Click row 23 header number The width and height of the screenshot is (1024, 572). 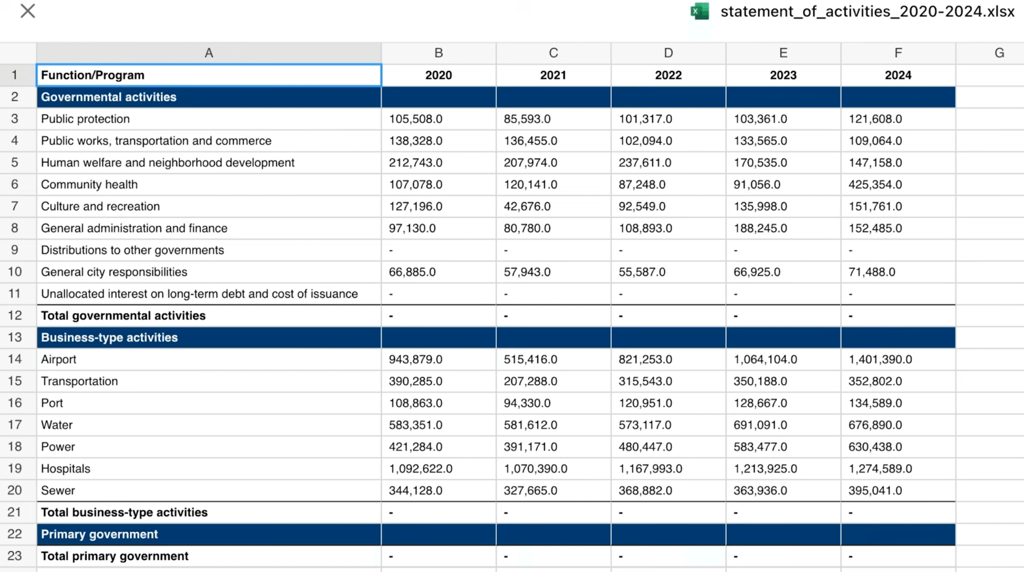[15, 556]
